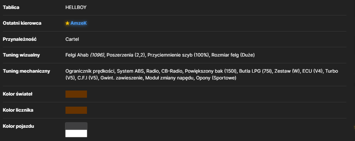Click the Tuning wizualny label

click(x=21, y=55)
